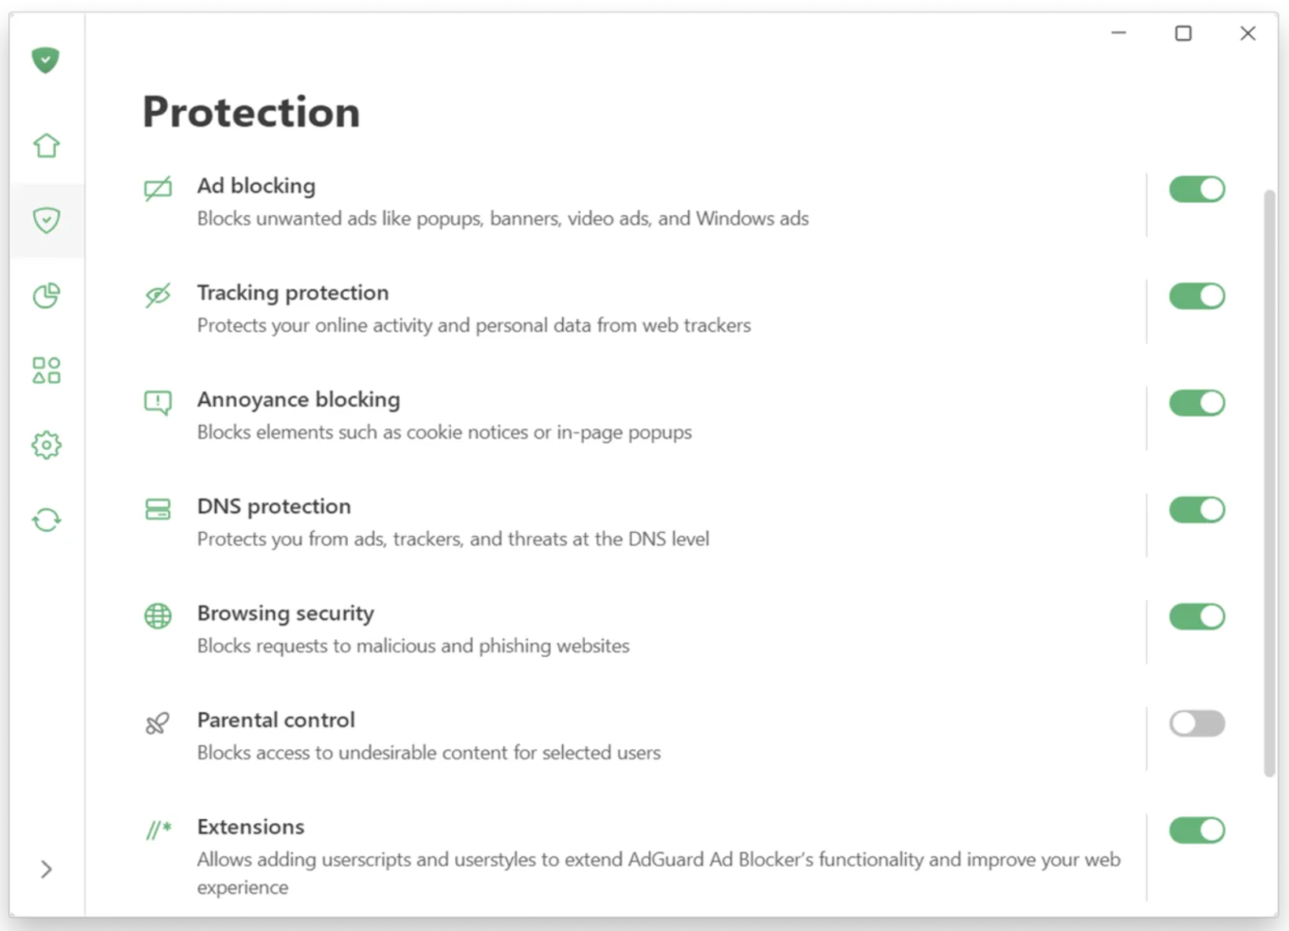Enable the Parental control toggle
1289x931 pixels.
pos(1197,724)
